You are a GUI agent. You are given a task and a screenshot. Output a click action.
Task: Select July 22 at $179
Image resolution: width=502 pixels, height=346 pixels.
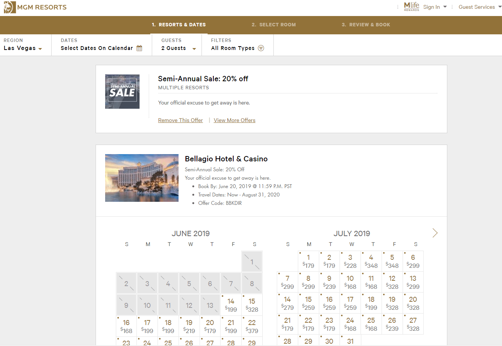(x=308, y=324)
